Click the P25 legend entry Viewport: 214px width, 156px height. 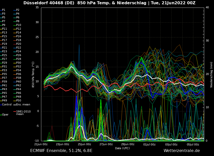click(5, 55)
